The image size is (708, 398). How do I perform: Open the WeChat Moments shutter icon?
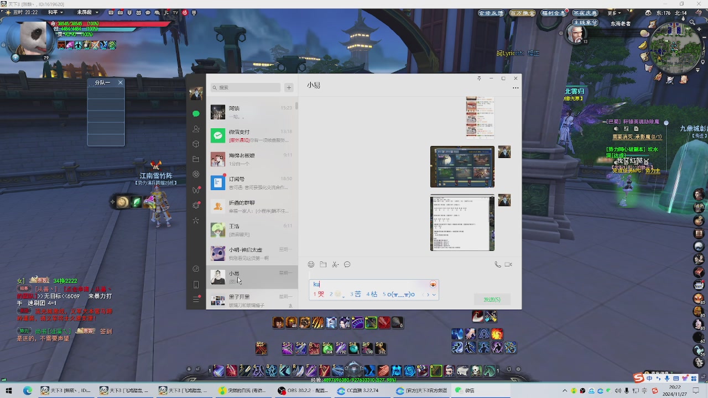tap(196, 174)
